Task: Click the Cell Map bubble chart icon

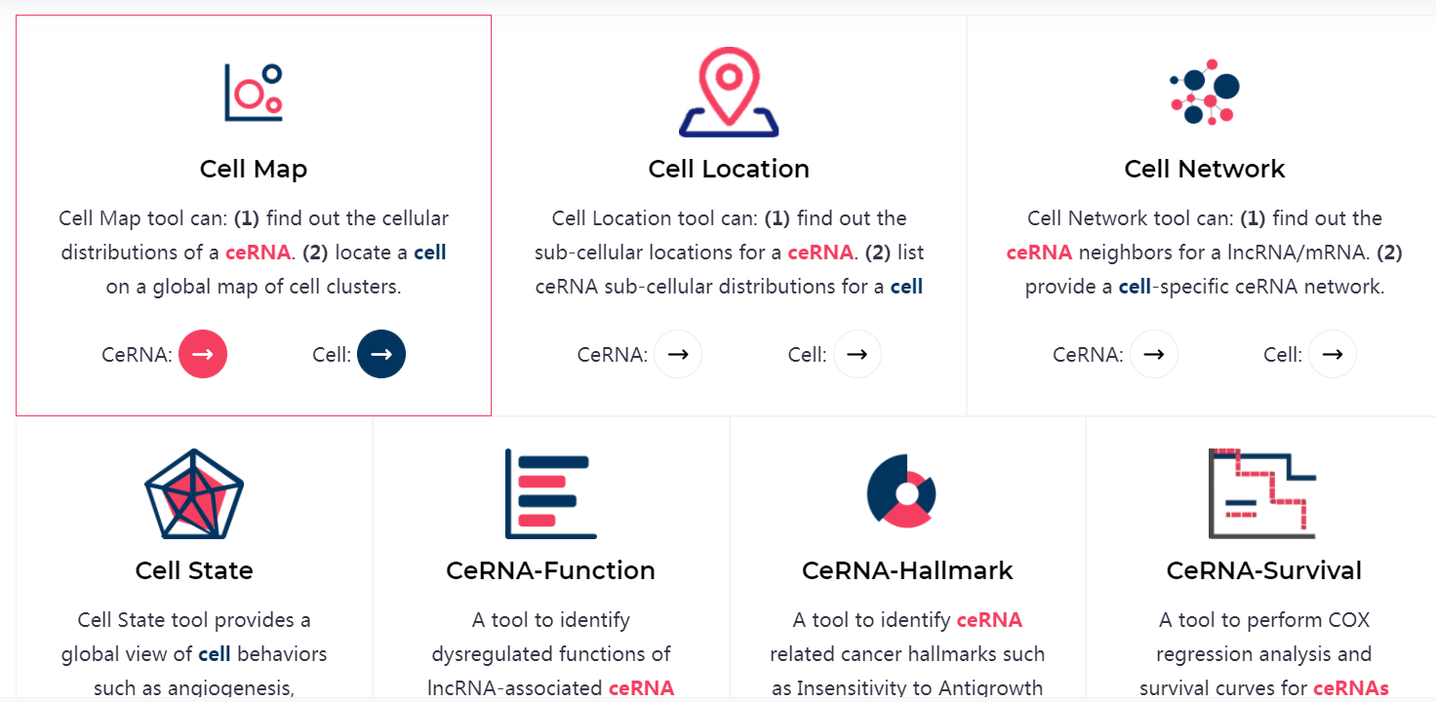Action: click(254, 93)
